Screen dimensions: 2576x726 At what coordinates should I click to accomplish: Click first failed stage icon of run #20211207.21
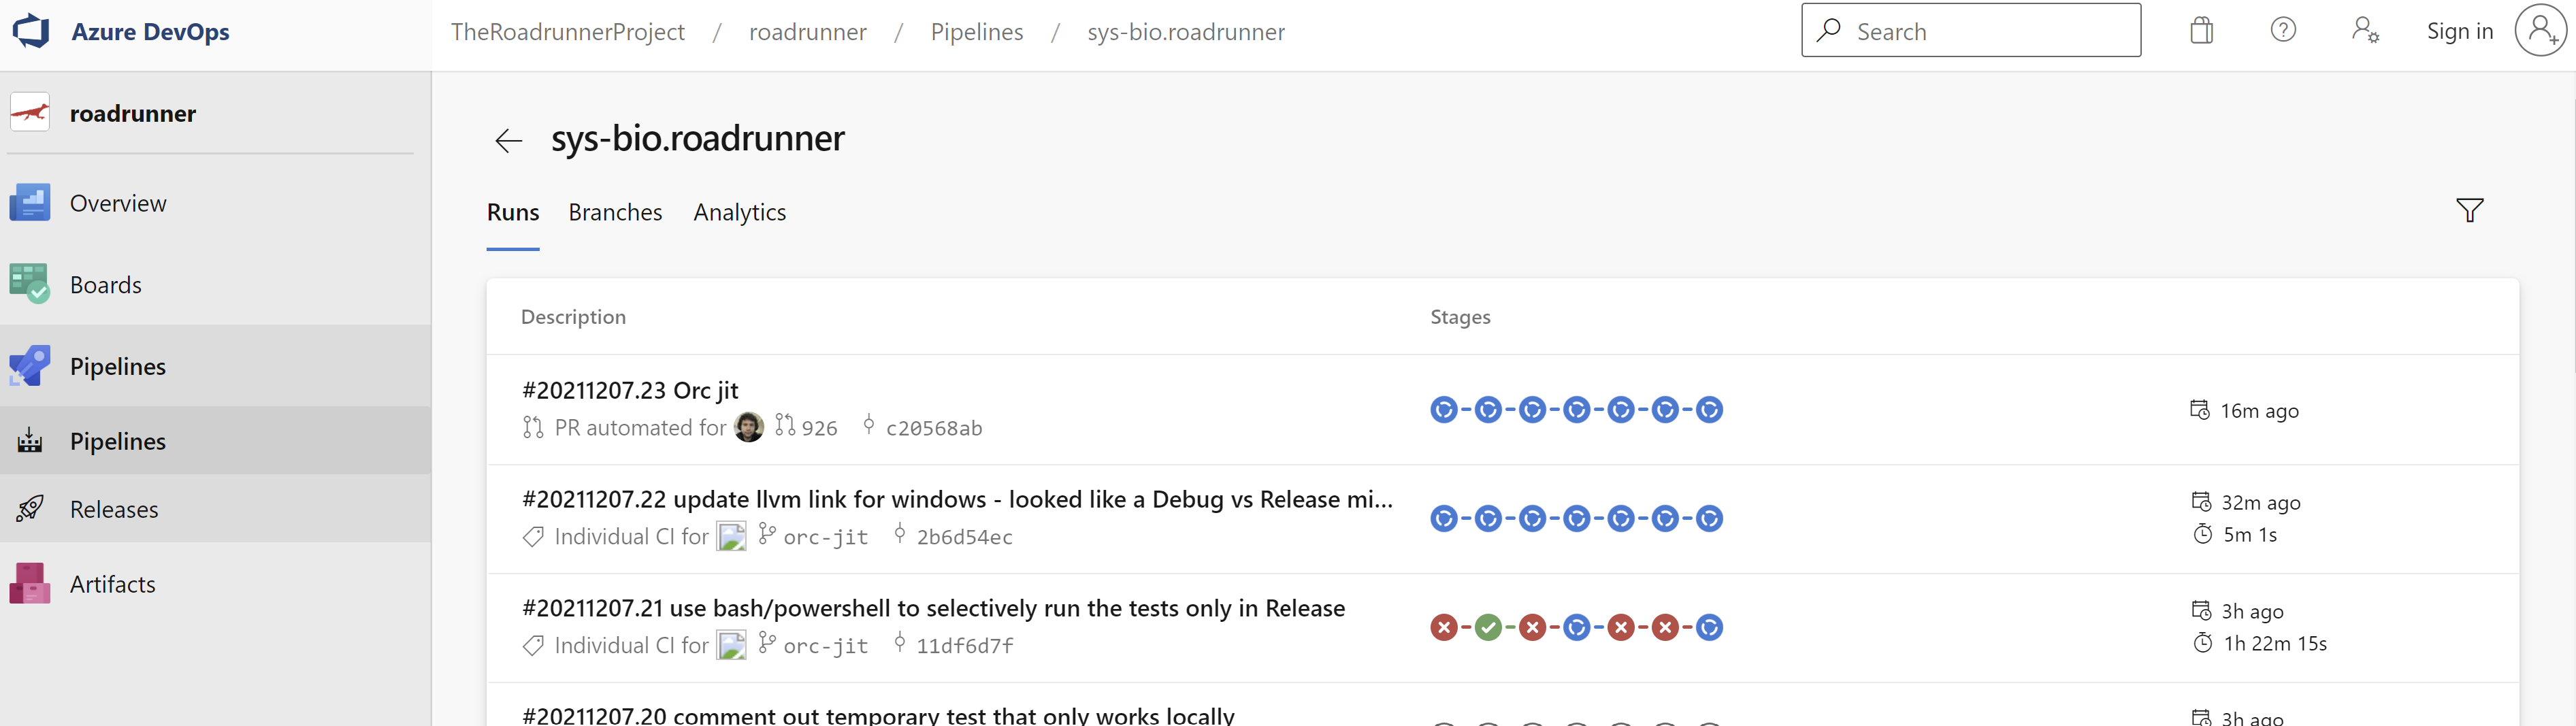click(1444, 628)
